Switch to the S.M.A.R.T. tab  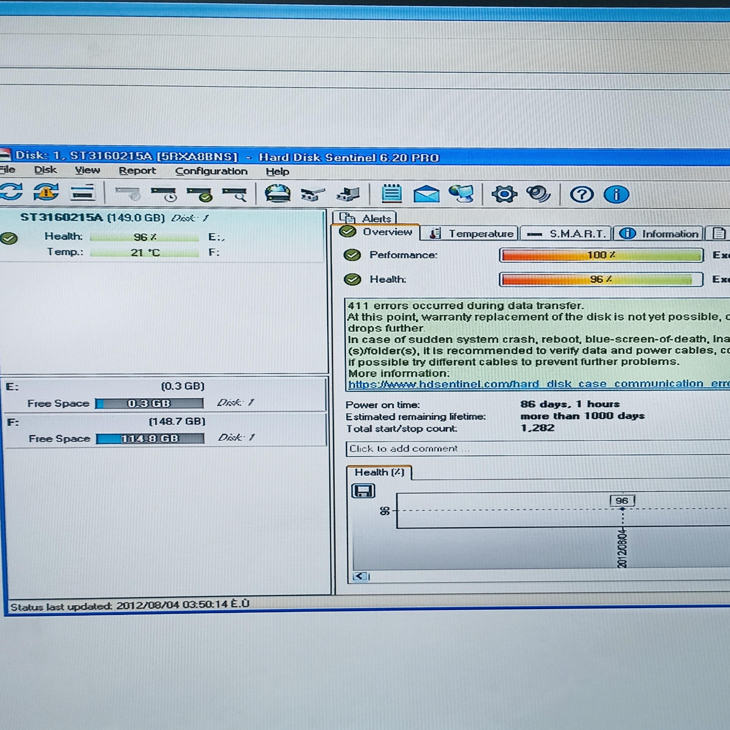566,234
